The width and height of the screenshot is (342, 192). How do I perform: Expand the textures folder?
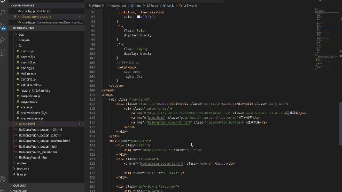click(22, 169)
